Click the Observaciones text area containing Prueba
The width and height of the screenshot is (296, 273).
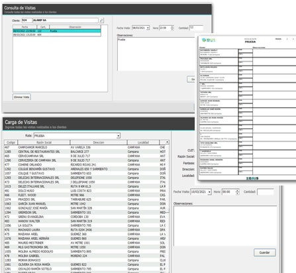coord(156,54)
